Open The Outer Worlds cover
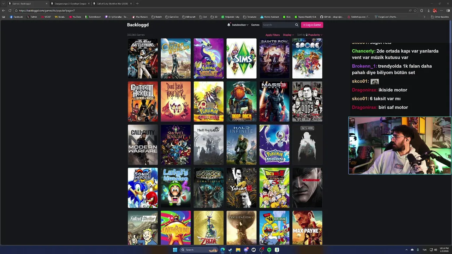This screenshot has width=452, height=254. (176, 59)
